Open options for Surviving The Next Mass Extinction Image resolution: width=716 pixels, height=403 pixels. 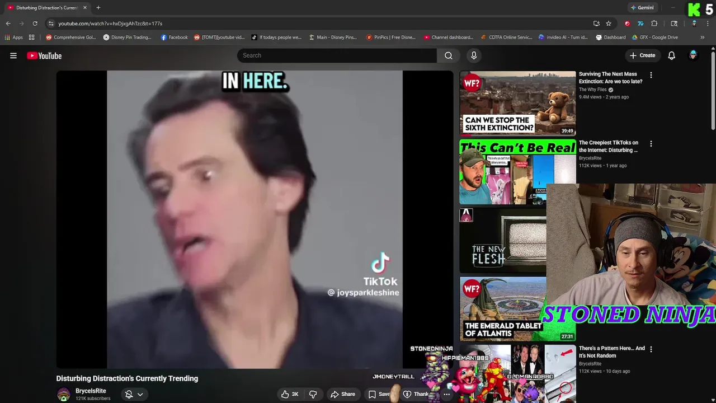(651, 75)
